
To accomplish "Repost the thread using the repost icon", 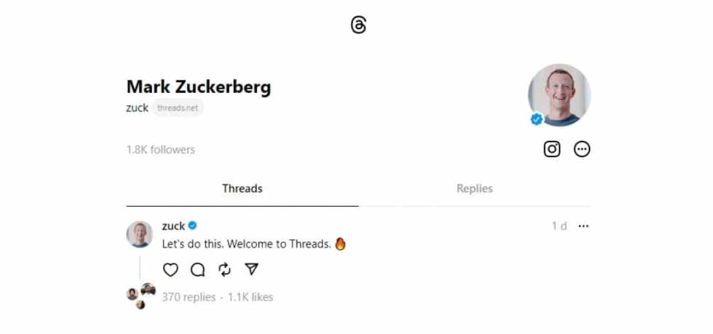I will coord(225,269).
